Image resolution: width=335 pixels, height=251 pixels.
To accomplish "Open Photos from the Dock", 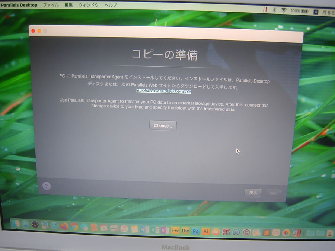I will pos(286,233).
